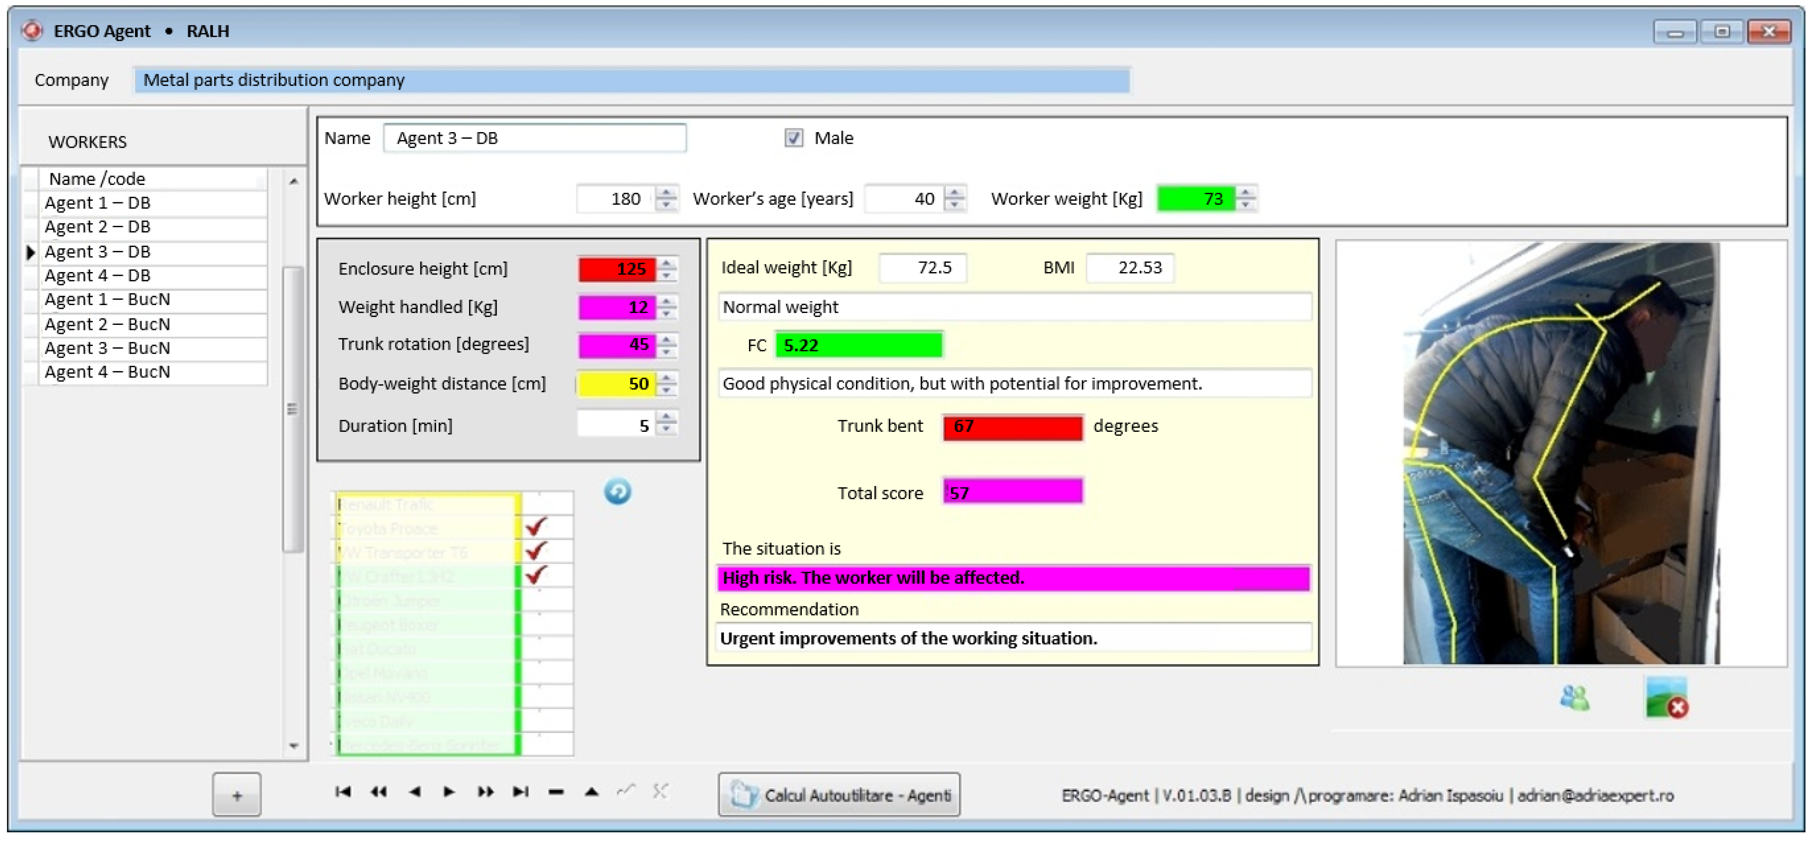Click the edit record up-triangle icon
The image size is (1813, 841).
pos(591,792)
